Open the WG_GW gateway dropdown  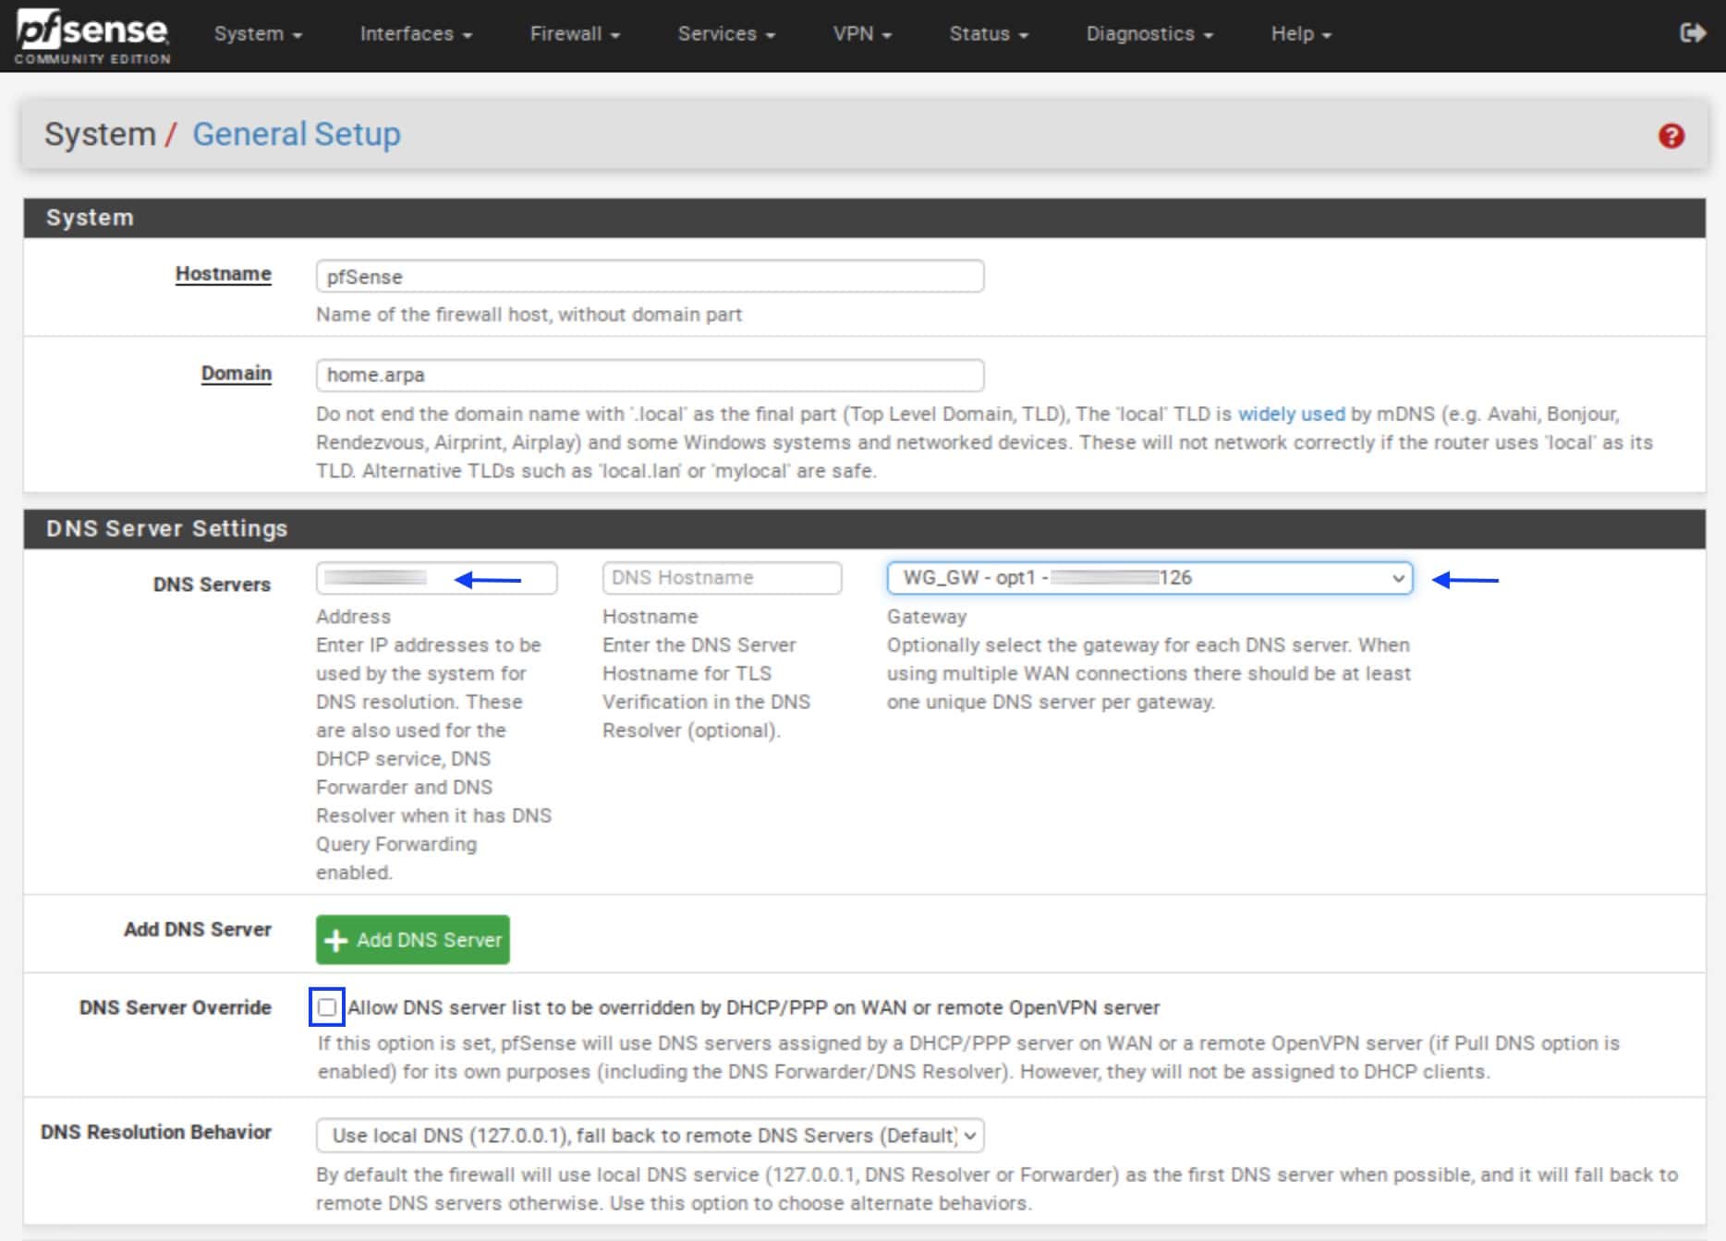point(1149,578)
